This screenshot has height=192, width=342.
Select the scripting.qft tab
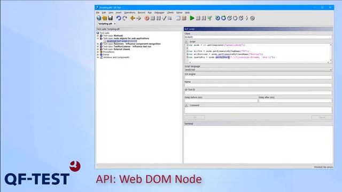[x=105, y=23]
